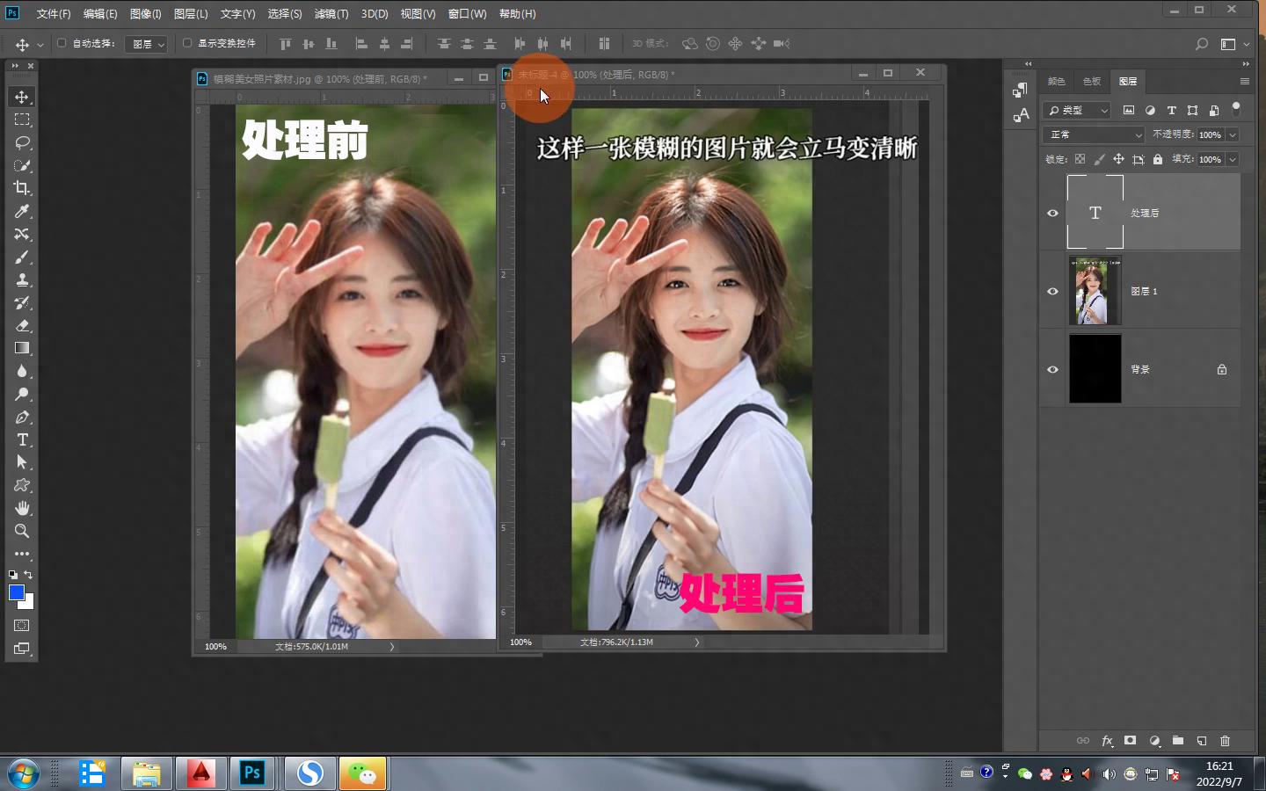The image size is (1266, 791).
Task: Toggle visibility of the 背景 layer
Action: click(x=1052, y=369)
